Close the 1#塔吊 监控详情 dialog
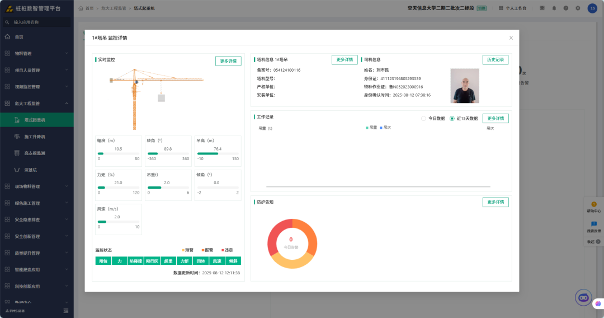 (x=511, y=38)
